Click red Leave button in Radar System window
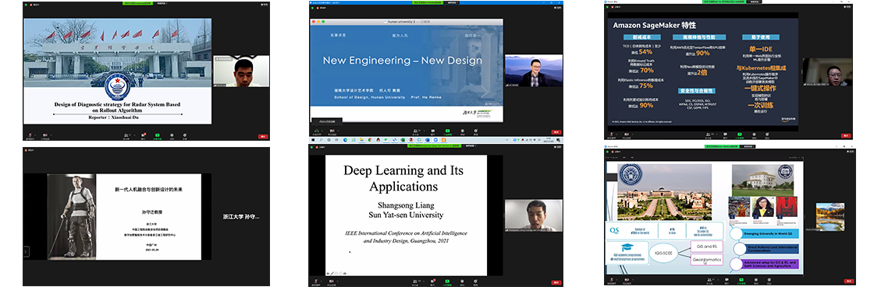 (x=263, y=137)
